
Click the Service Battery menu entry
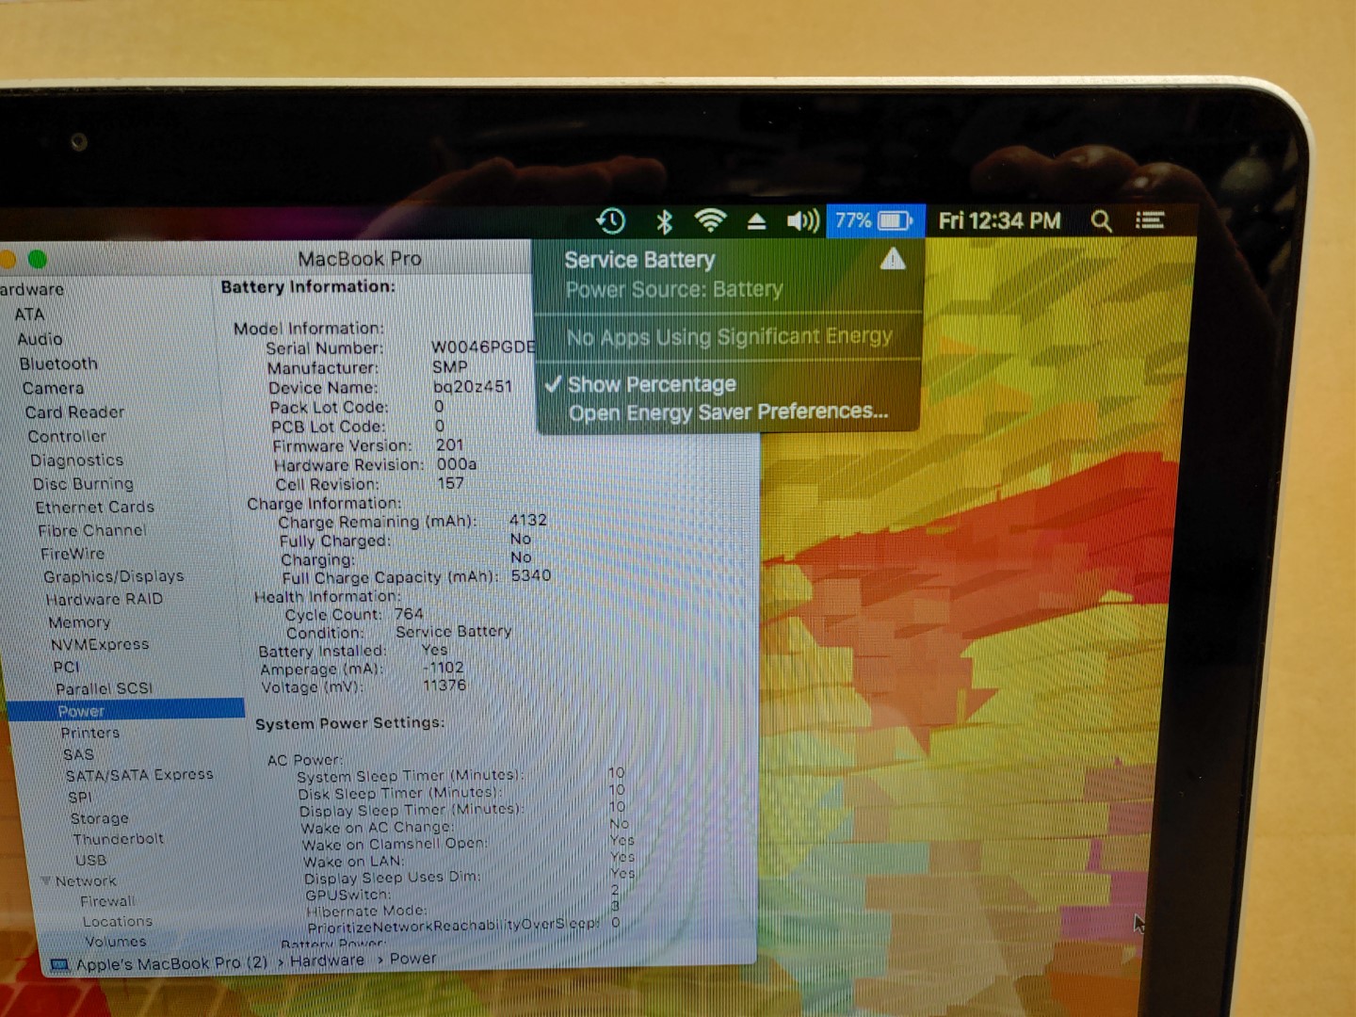(639, 259)
